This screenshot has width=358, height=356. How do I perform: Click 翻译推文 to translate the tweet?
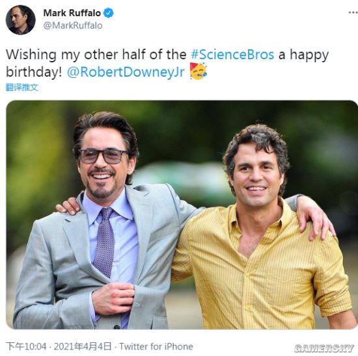(22, 88)
